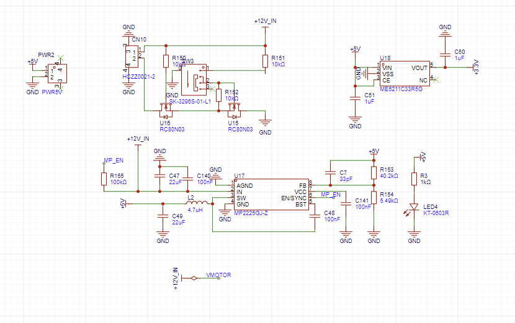Select capacitor C51 symbol
This screenshot has width=515, height=323.
point(355,99)
